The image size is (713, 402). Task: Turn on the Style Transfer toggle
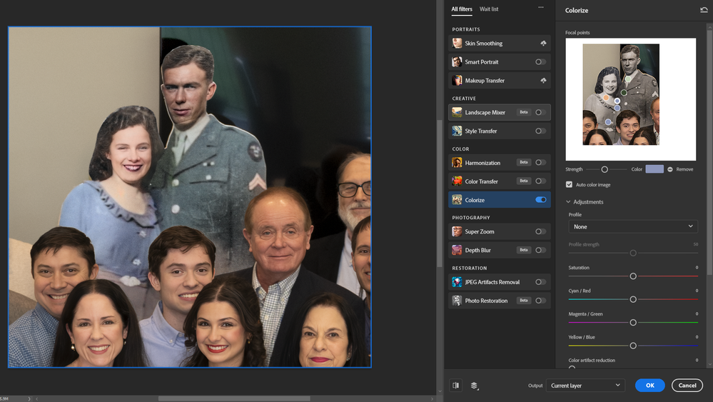[x=540, y=131]
